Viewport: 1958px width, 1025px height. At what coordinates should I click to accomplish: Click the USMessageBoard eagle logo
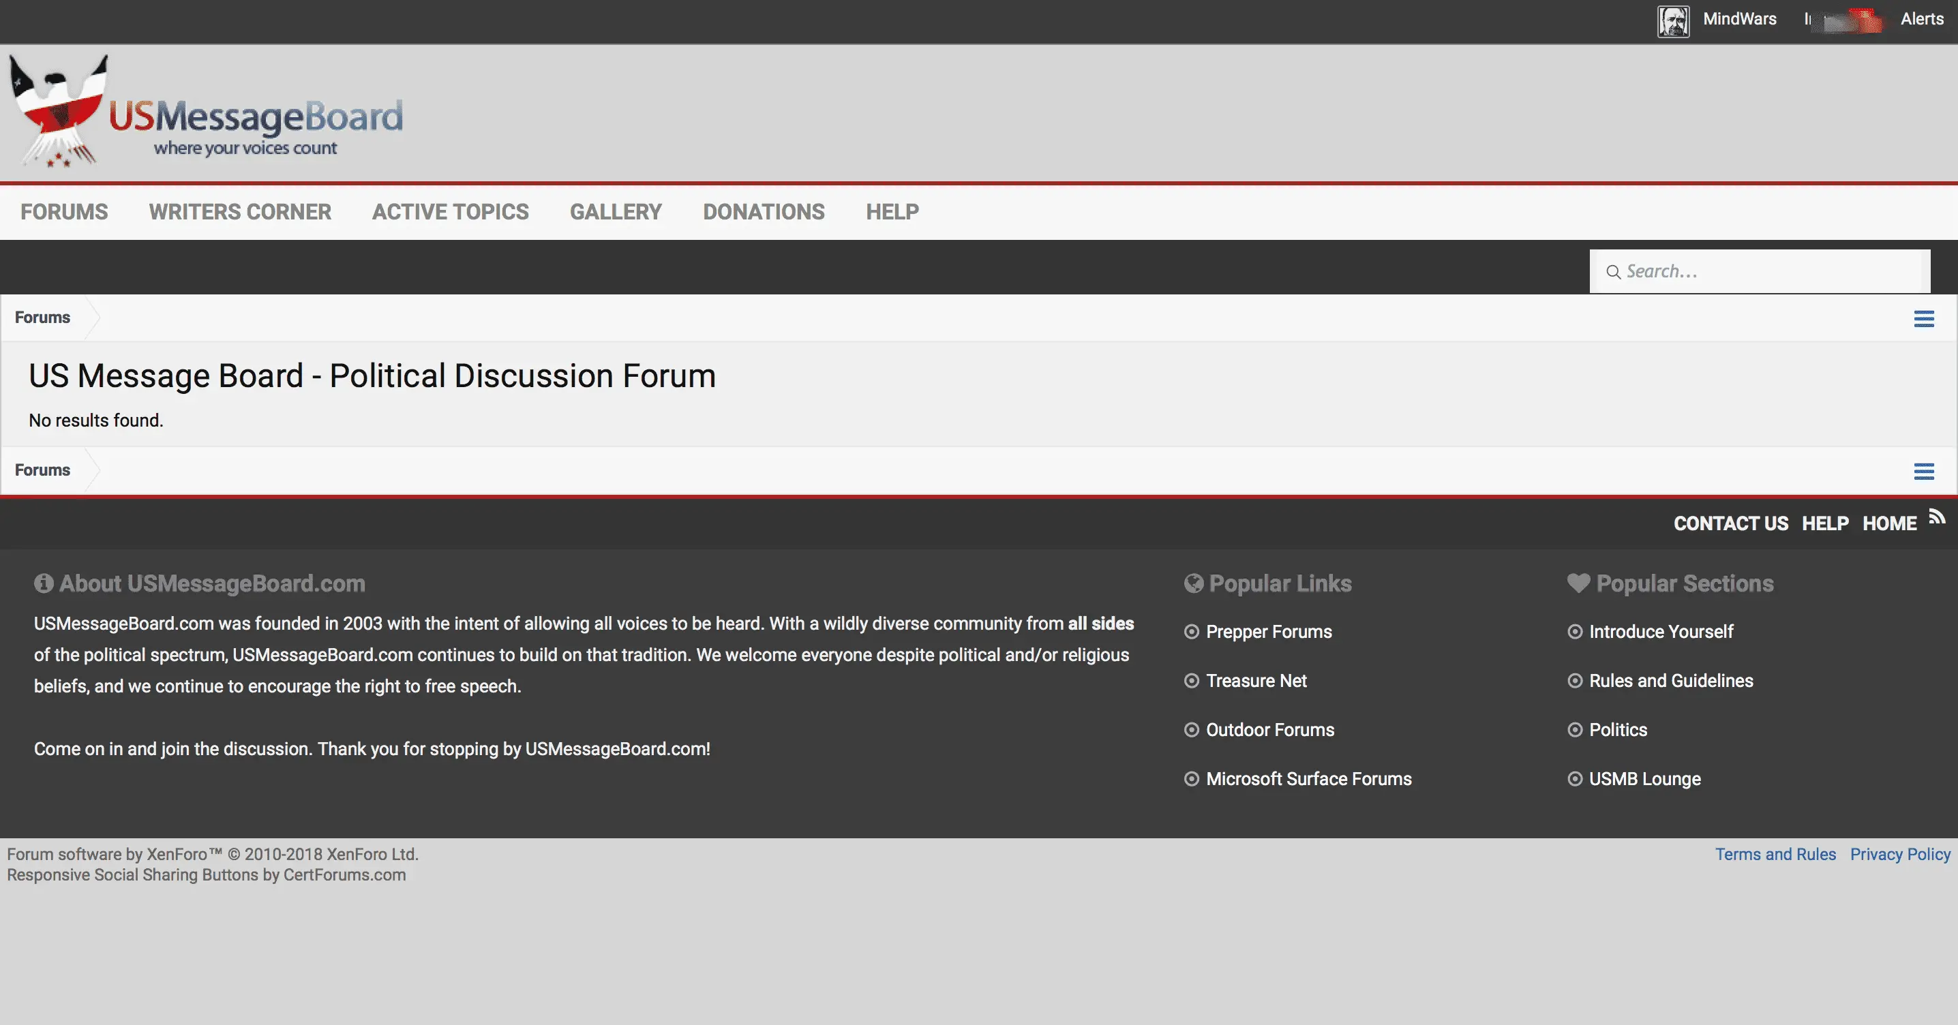[59, 110]
